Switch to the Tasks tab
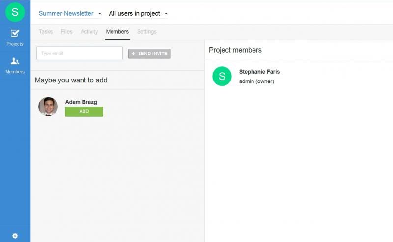This screenshot has width=393, height=242. click(46, 32)
